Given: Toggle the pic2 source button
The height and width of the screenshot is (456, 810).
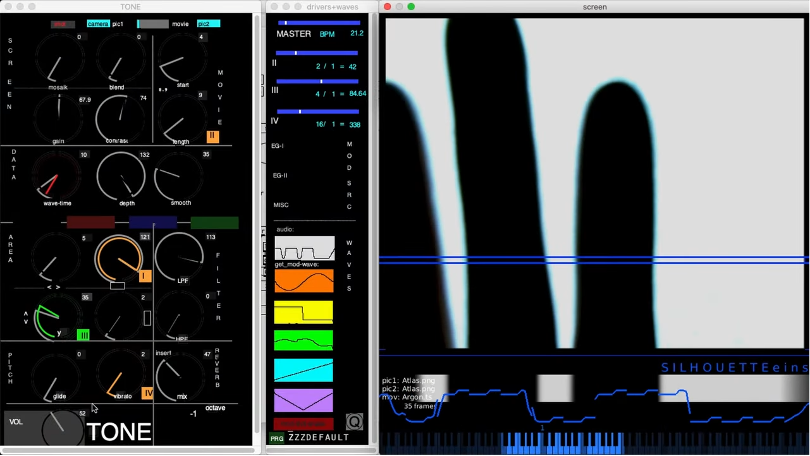Looking at the screenshot, I should tap(209, 24).
